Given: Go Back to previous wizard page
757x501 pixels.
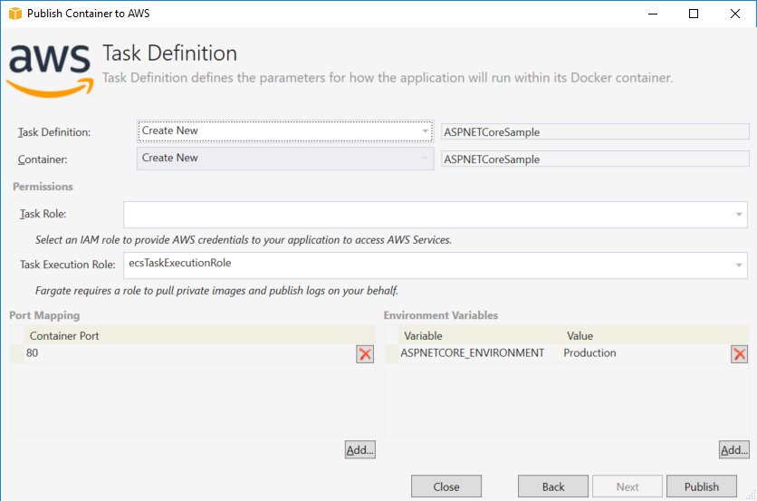Looking at the screenshot, I should click(553, 487).
